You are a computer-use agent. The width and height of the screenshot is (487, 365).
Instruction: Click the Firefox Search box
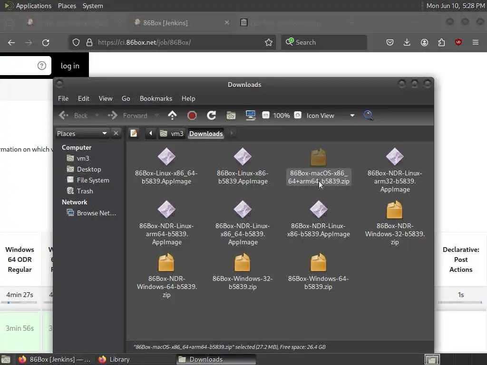(x=324, y=42)
